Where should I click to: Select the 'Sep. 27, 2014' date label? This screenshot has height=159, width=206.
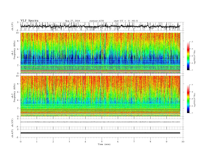[73, 21]
